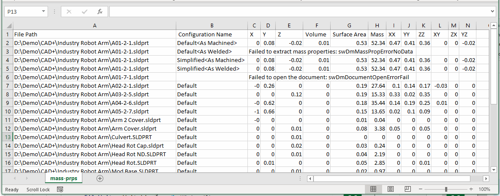The height and width of the screenshot is (196, 500).
Task: Click the Enter checkmark in formula bar
Action: [84, 12]
